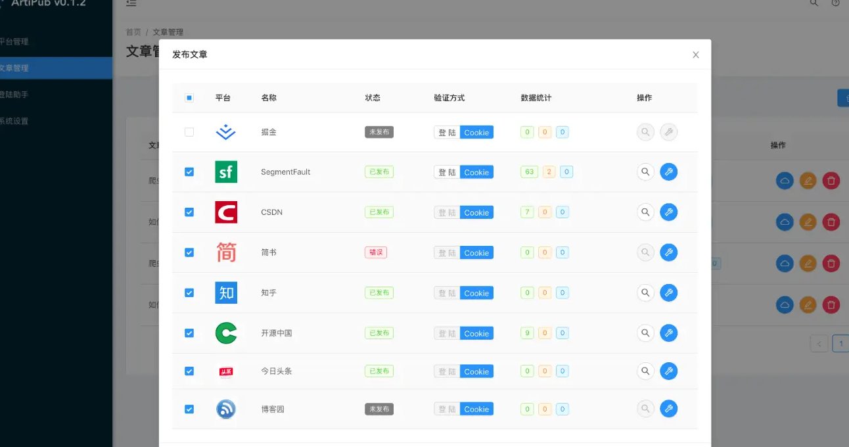Uncheck the SegmentFault row checkbox

[x=189, y=172]
